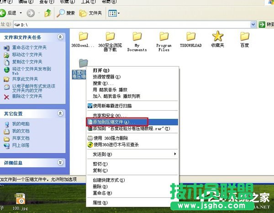The image size is (274, 213).
Task: Select the TDDOWNLOAD folder icon
Action: click(x=190, y=37)
